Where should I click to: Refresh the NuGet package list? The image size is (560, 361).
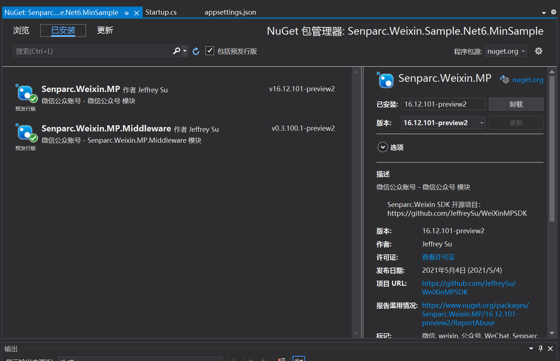click(x=196, y=51)
